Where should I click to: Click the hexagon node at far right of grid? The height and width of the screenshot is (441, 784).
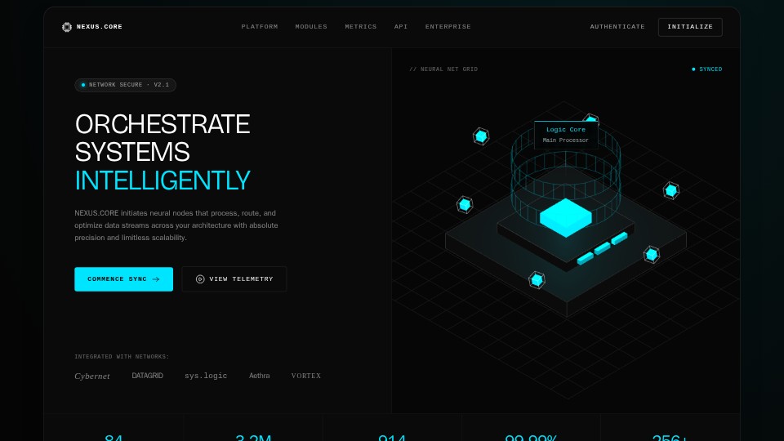pos(670,190)
